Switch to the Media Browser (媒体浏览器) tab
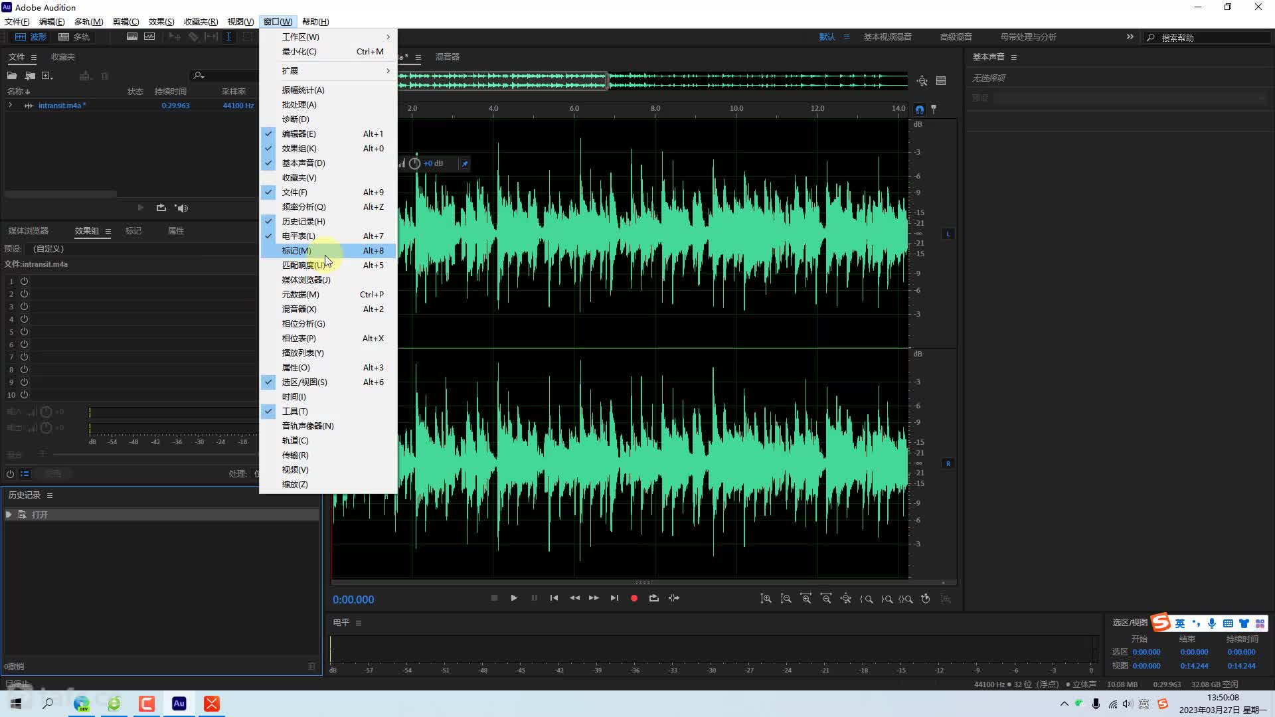The image size is (1275, 717). 29,231
